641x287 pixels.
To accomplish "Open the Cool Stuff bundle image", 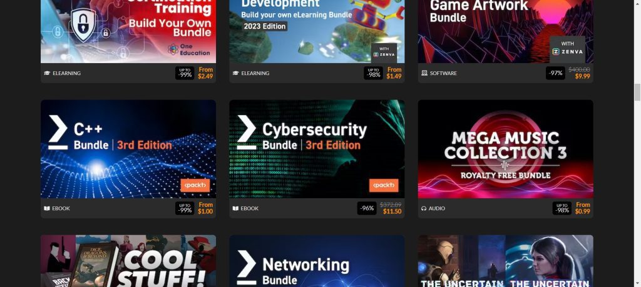I will [128, 261].
